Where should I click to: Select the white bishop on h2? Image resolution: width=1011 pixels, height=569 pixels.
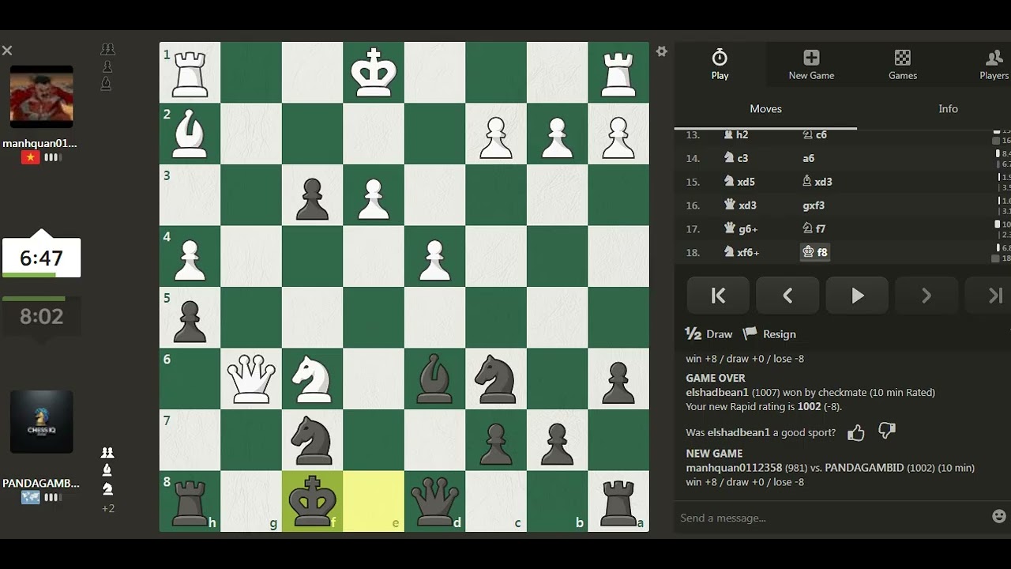[x=190, y=134]
